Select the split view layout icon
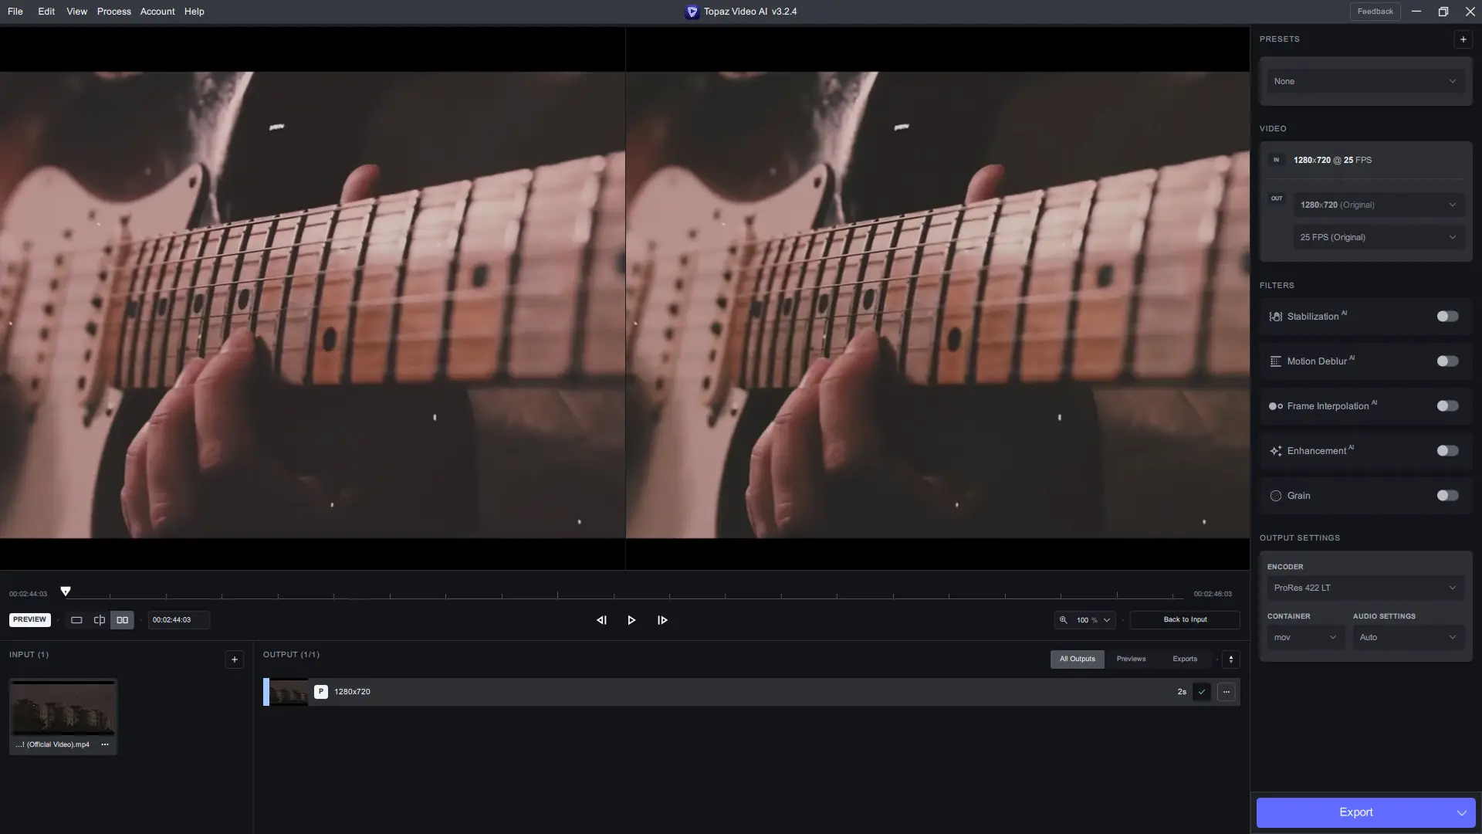Image resolution: width=1482 pixels, height=834 pixels. coord(100,620)
